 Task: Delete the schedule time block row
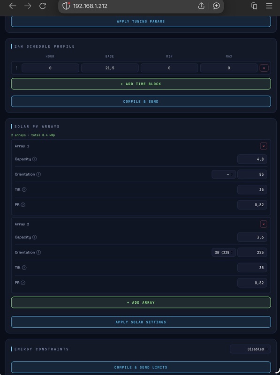pyautogui.click(x=264, y=68)
